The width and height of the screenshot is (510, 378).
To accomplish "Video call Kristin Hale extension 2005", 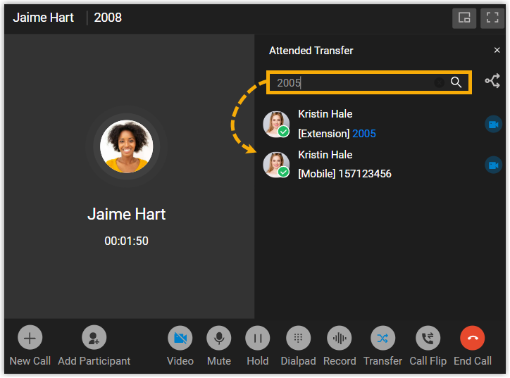I will (x=493, y=124).
